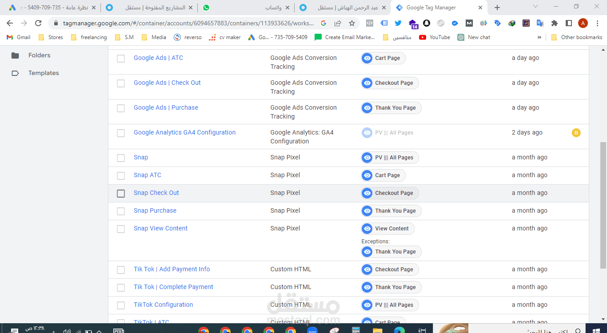Click the View Content trigger chip
Viewport: 607px width, 333px height.
click(387, 229)
